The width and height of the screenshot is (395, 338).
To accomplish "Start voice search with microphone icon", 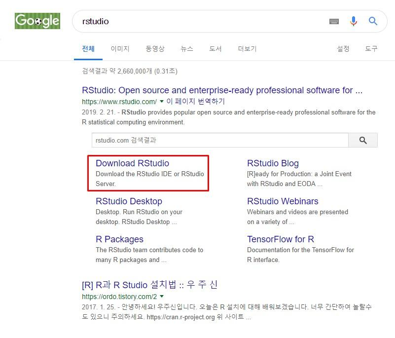I will (354, 21).
